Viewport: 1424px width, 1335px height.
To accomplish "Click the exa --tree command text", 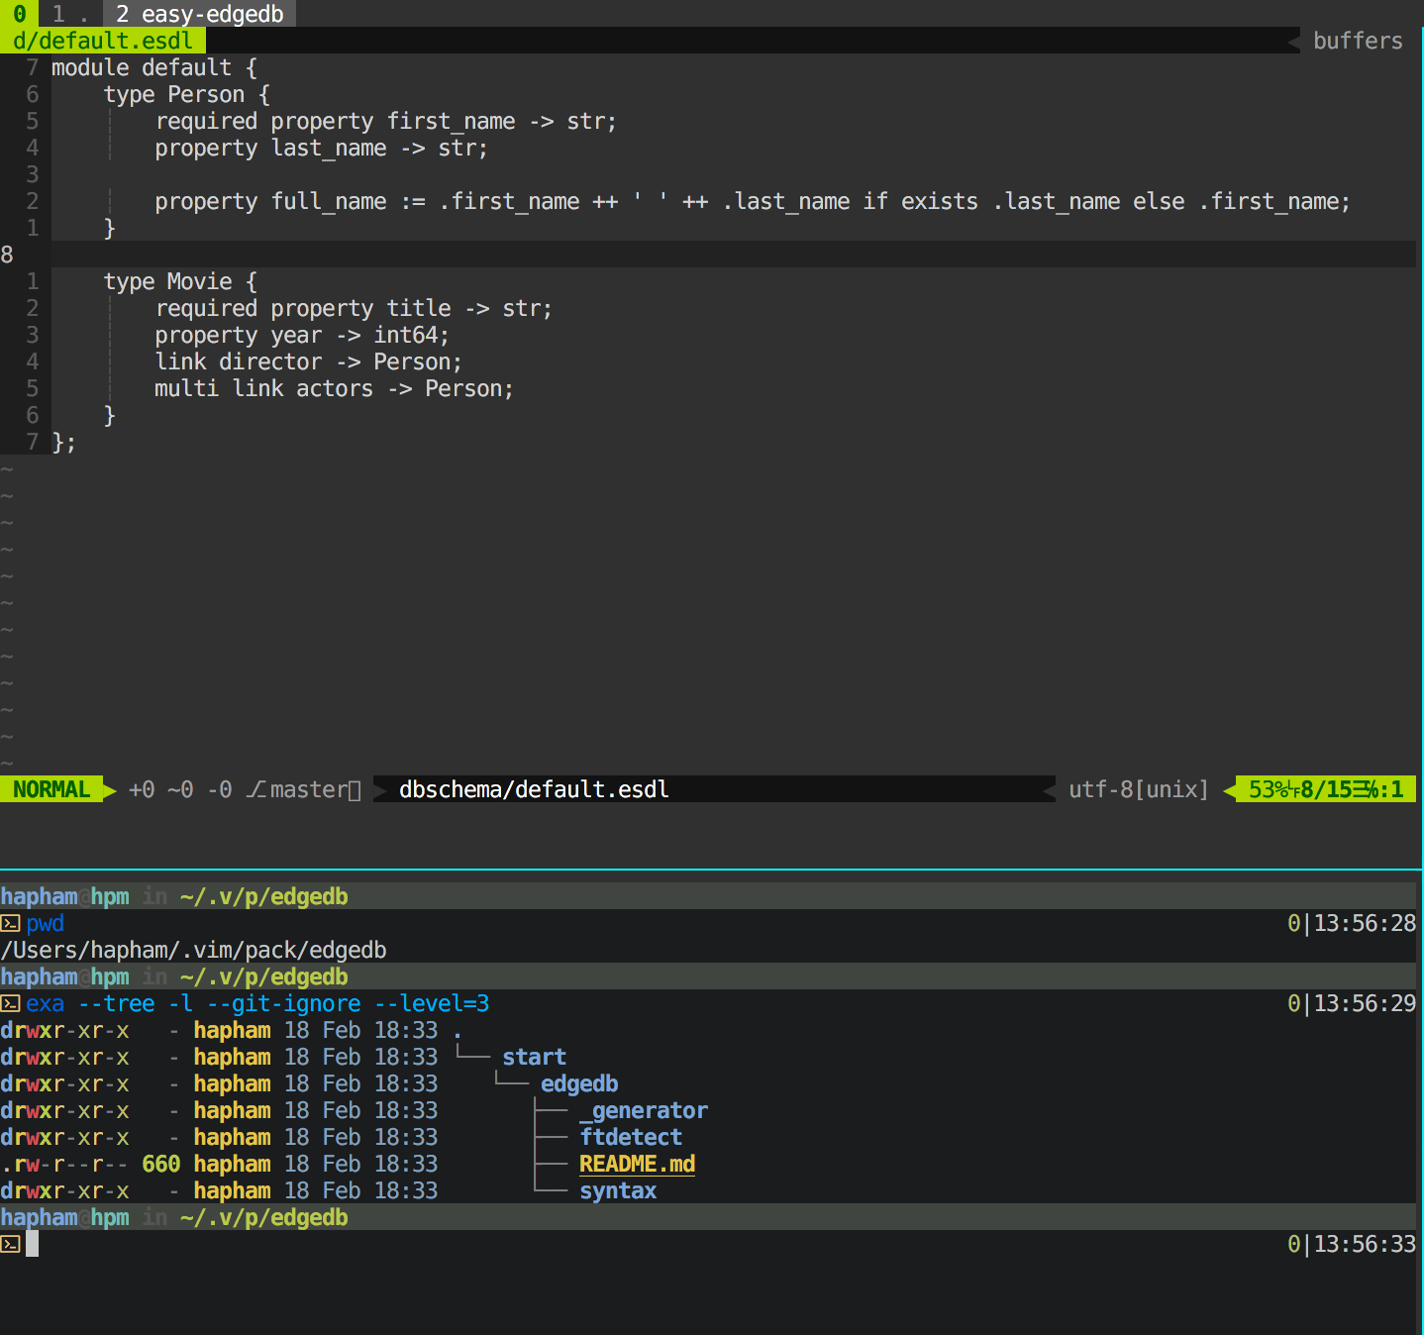I will click(x=257, y=1003).
